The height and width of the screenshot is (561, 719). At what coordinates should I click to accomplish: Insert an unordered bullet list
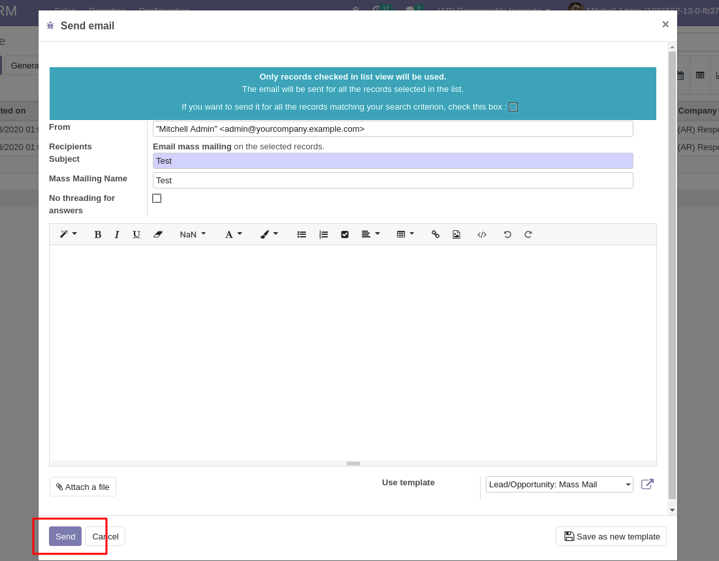[x=301, y=234]
